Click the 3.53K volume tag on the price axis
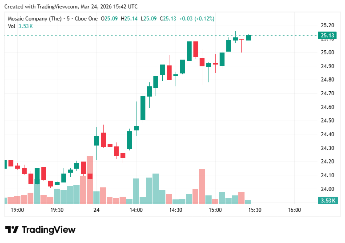 point(327,200)
